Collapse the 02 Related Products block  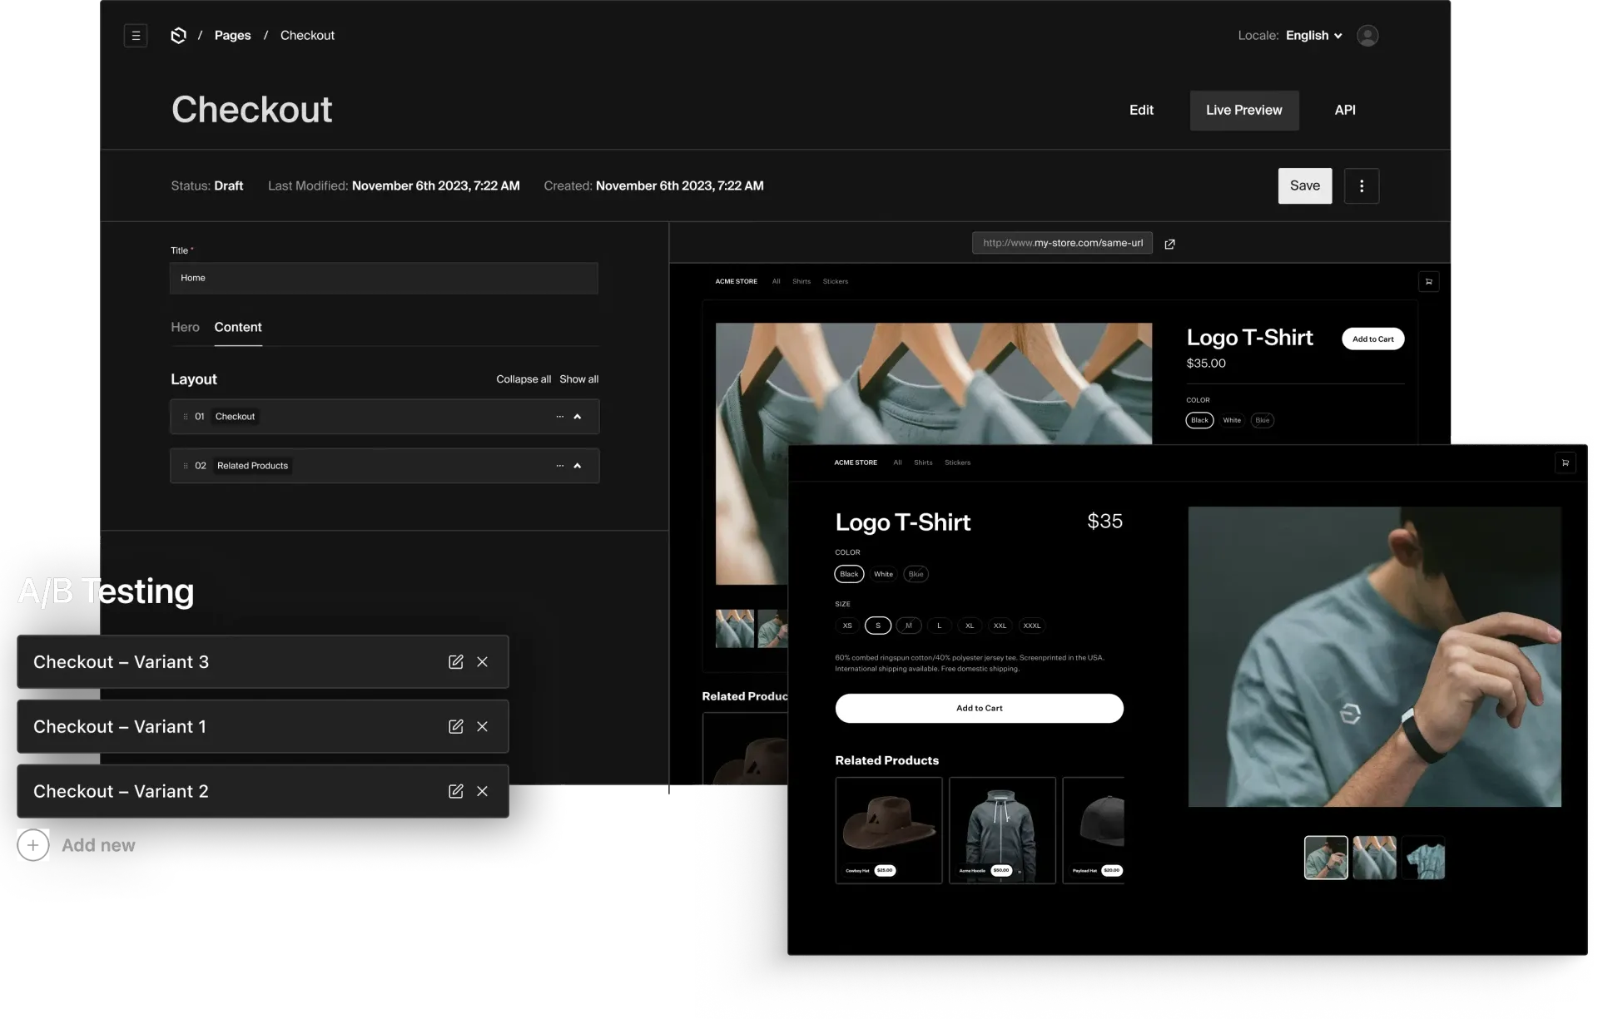pyautogui.click(x=578, y=466)
